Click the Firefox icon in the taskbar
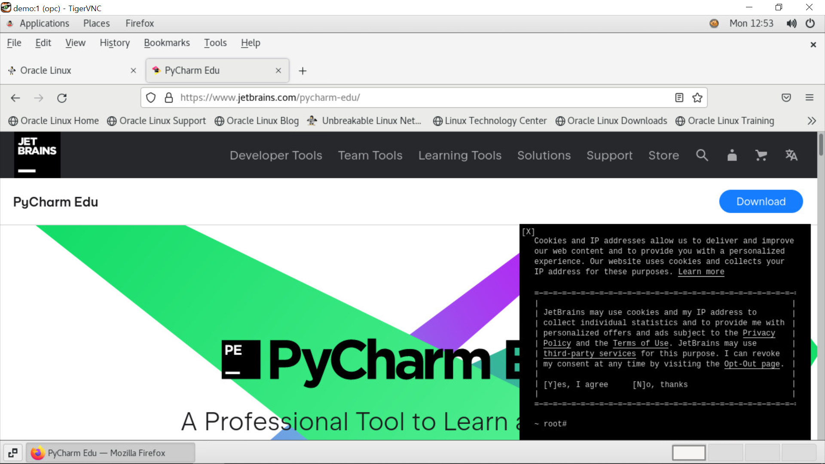Image resolution: width=825 pixels, height=464 pixels. tap(38, 453)
